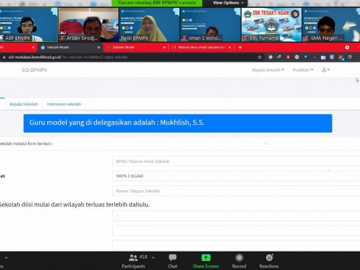
Task: Click the browser address bar URL
Action: 68,57
